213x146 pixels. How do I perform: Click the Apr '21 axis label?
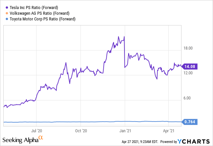pyautogui.click(x=169, y=131)
